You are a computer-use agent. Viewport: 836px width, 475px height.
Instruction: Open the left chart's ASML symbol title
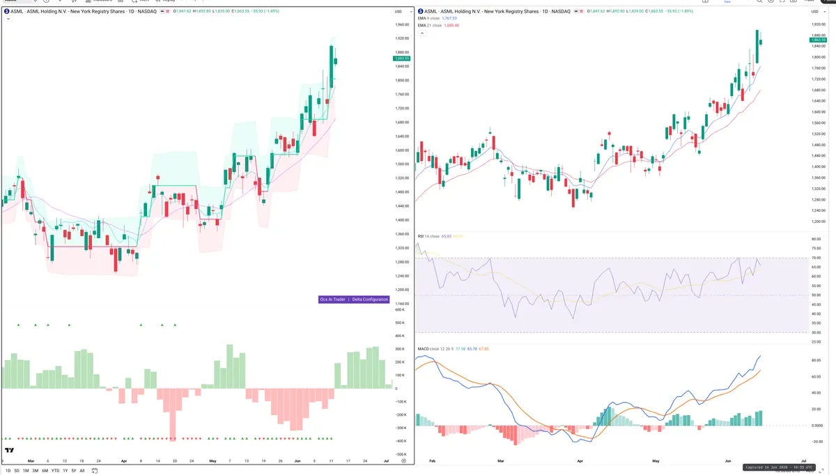point(84,11)
